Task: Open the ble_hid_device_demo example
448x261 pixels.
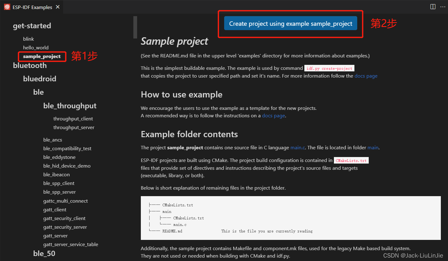Action: [67, 166]
